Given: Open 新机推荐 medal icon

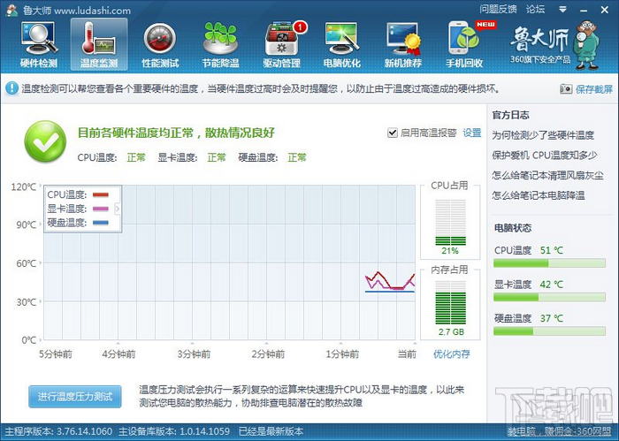Looking at the screenshot, I should point(403,39).
